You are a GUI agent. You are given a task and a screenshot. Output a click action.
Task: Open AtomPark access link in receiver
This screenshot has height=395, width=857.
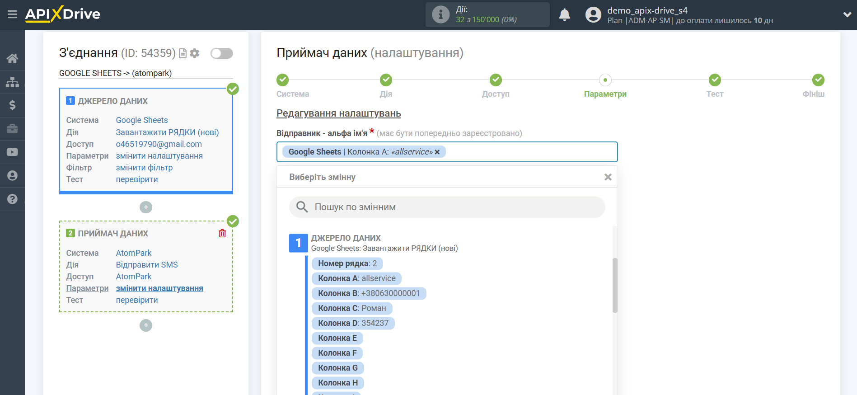[134, 277]
